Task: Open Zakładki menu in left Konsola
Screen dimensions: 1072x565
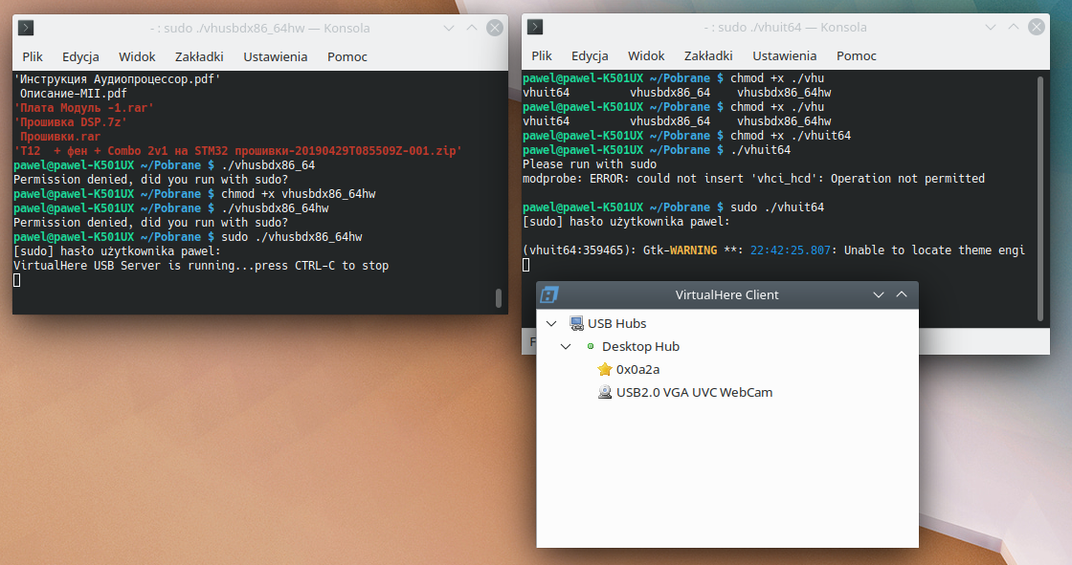Action: (199, 56)
